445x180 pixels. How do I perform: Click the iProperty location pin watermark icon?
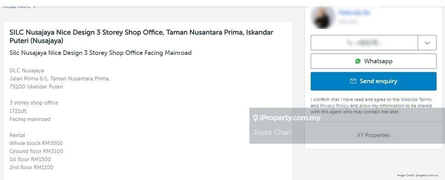pos(256,118)
